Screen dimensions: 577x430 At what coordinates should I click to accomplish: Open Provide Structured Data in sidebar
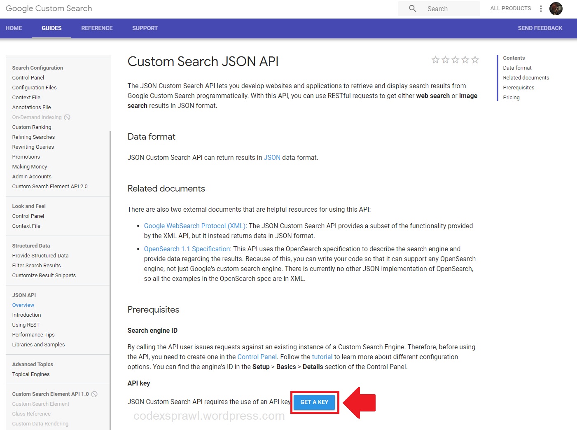[x=40, y=256]
